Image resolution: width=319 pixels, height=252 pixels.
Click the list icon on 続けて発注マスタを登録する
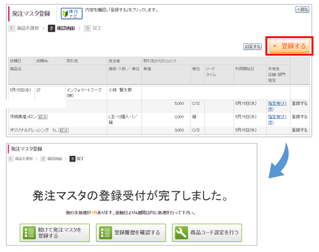tap(29, 233)
